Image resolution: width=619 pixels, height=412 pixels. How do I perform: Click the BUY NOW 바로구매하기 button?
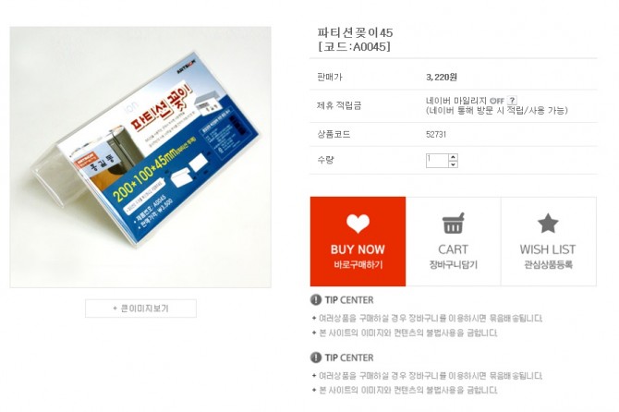(x=358, y=241)
